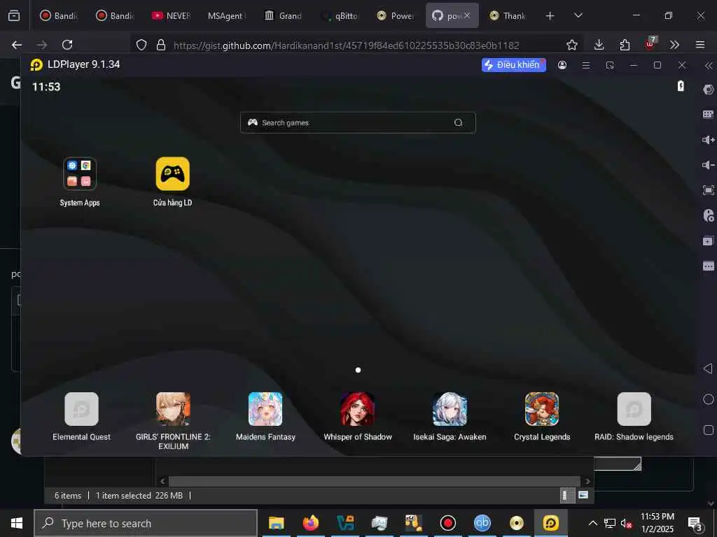Click the home page indicator dot
The image size is (717, 537).
pyautogui.click(x=358, y=370)
